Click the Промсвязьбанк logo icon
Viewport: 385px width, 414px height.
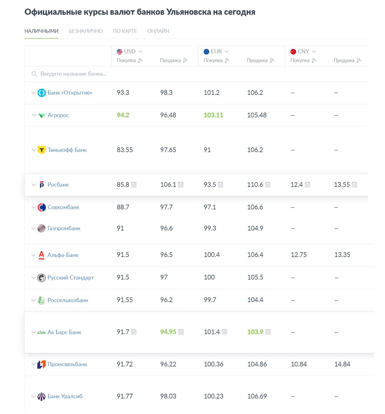[x=41, y=365]
